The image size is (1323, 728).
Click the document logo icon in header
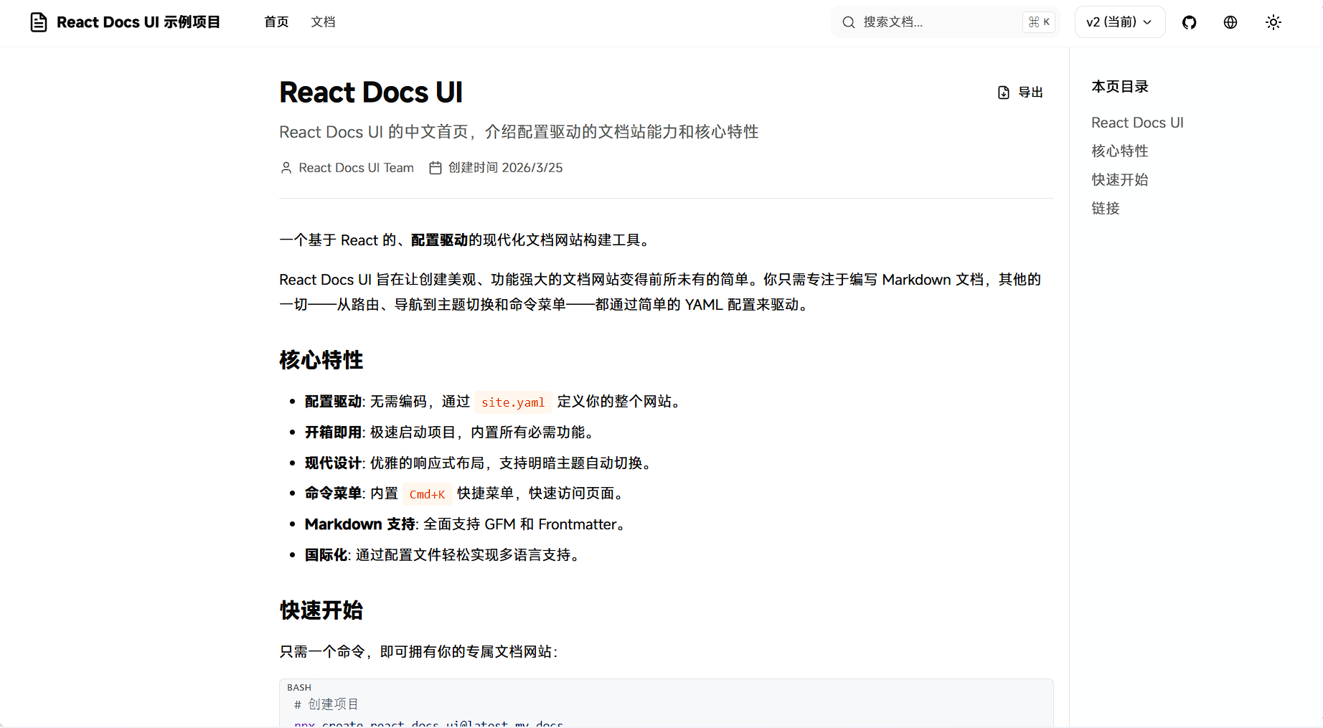pos(39,22)
